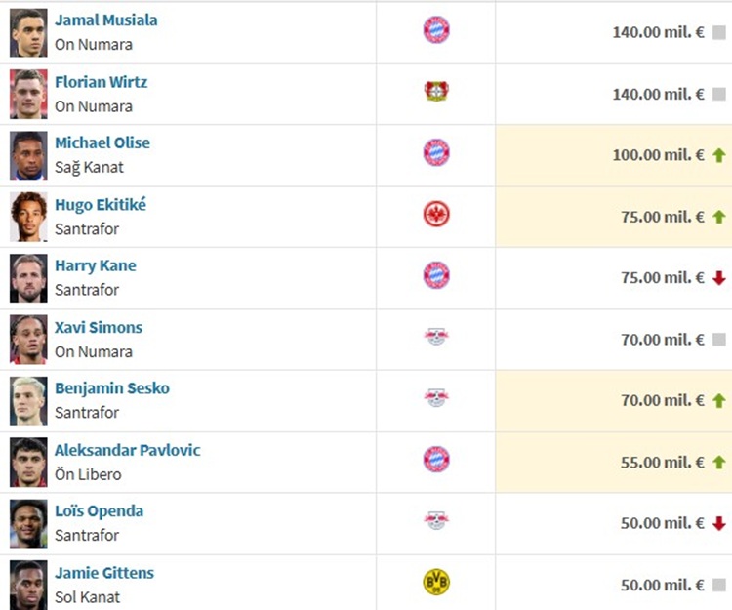Click green up arrow next to Michael Olise value
This screenshot has height=610, width=732.
(719, 155)
